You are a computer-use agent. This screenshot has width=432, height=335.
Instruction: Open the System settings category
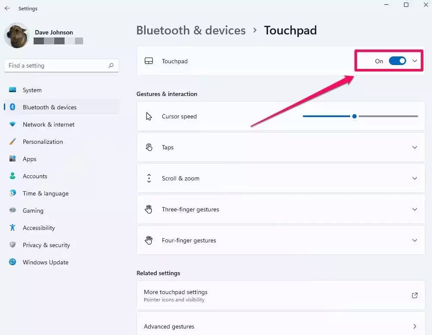pyautogui.click(x=32, y=90)
